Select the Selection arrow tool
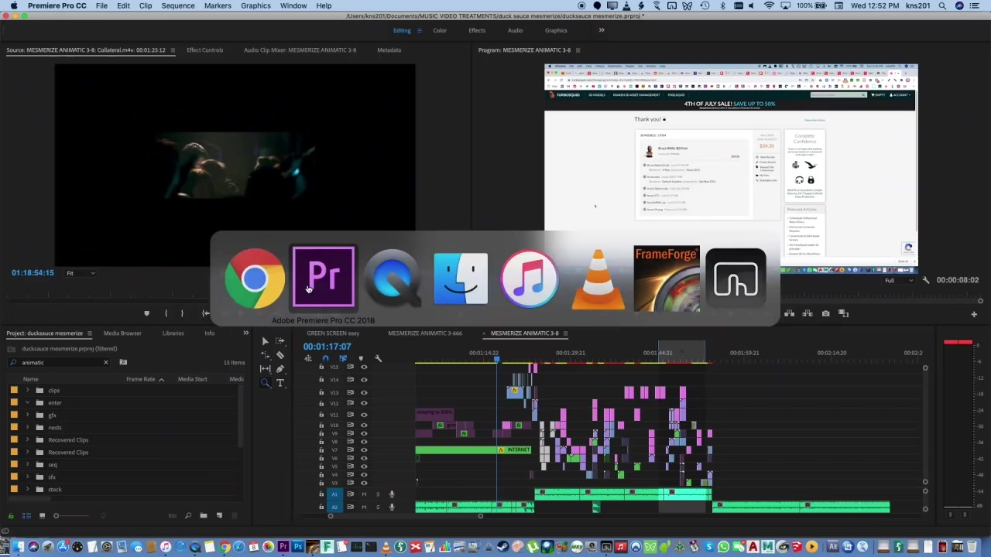Viewport: 991px width, 557px height. [265, 341]
